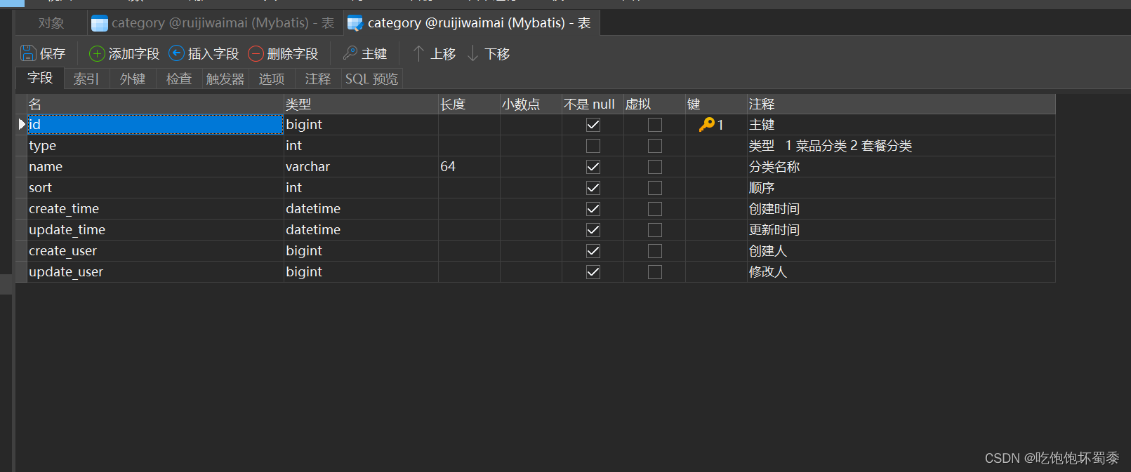
Task: Toggle the Not Null checkbox for id
Action: pyautogui.click(x=593, y=125)
